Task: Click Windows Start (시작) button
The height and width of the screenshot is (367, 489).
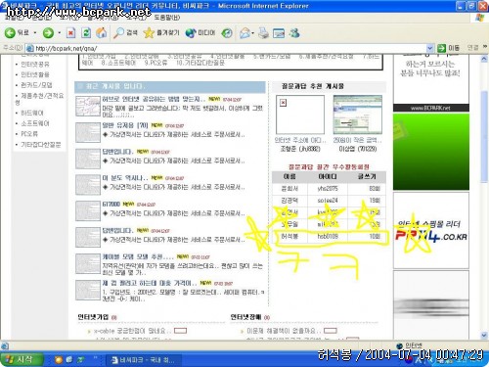Action: (x=22, y=359)
